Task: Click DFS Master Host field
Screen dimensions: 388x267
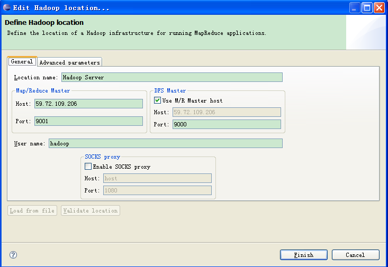Action: tap(227, 112)
